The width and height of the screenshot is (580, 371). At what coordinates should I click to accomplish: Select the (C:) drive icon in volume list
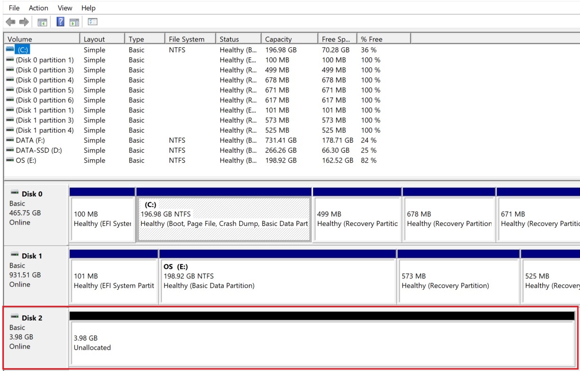pos(10,50)
